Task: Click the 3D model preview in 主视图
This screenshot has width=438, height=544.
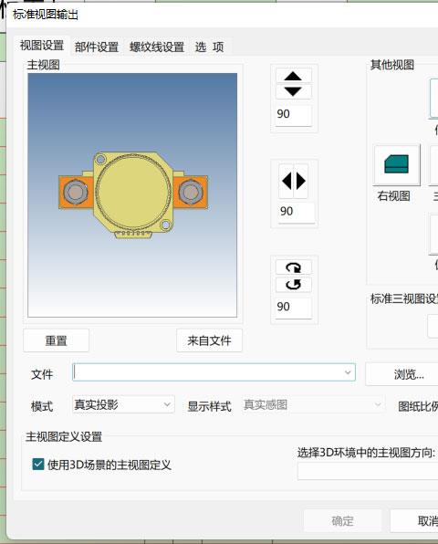Action: click(x=132, y=195)
